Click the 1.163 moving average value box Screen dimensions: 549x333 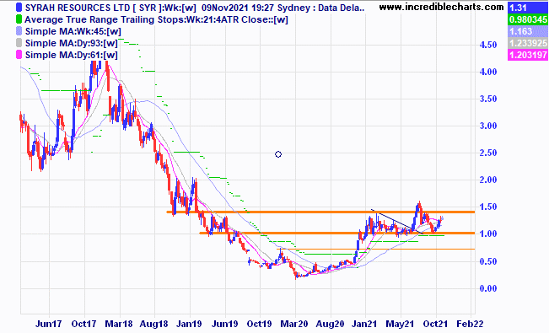[x=528, y=31]
